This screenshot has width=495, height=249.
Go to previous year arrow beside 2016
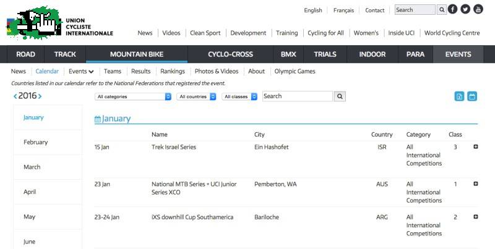click(15, 96)
